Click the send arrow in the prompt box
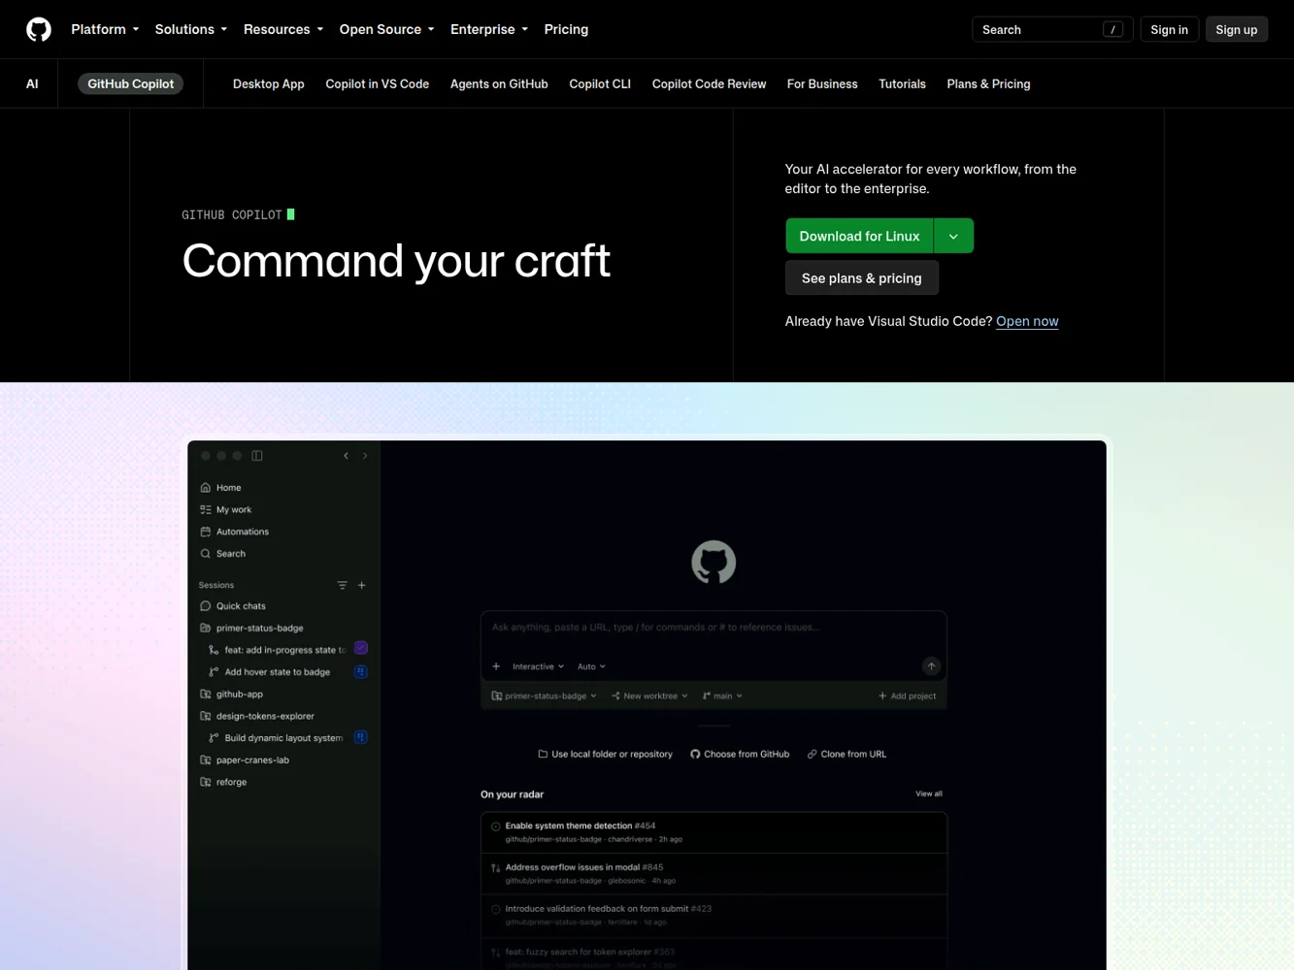 coord(931,666)
